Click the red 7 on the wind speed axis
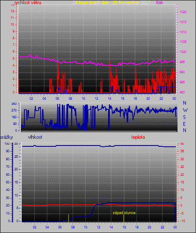Screen dimensions: 196x233 tap(13, 45)
